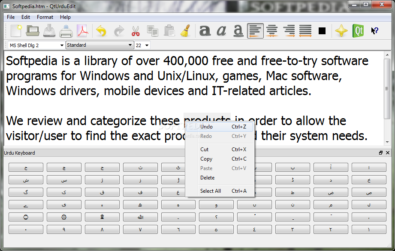
Task: Align text to the right
Action: (x=289, y=31)
